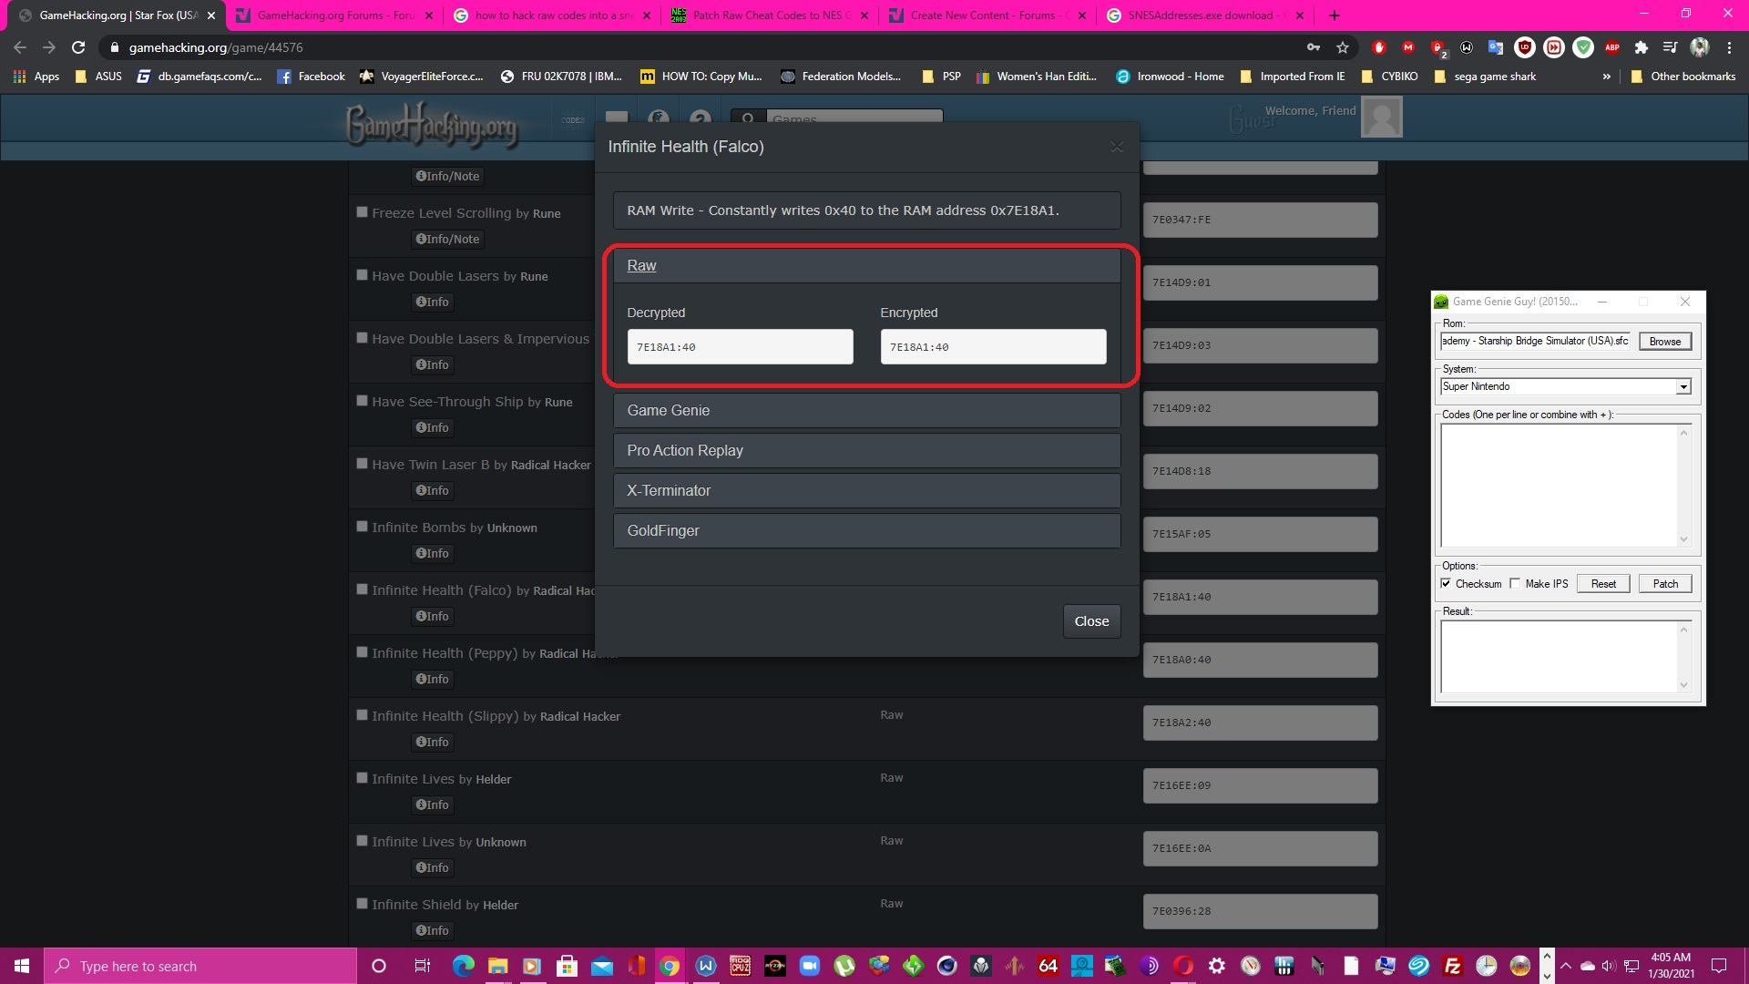Open the Windows Start menu
The width and height of the screenshot is (1749, 984).
(22, 966)
